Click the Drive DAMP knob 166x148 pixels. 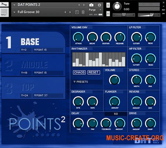point(151,123)
